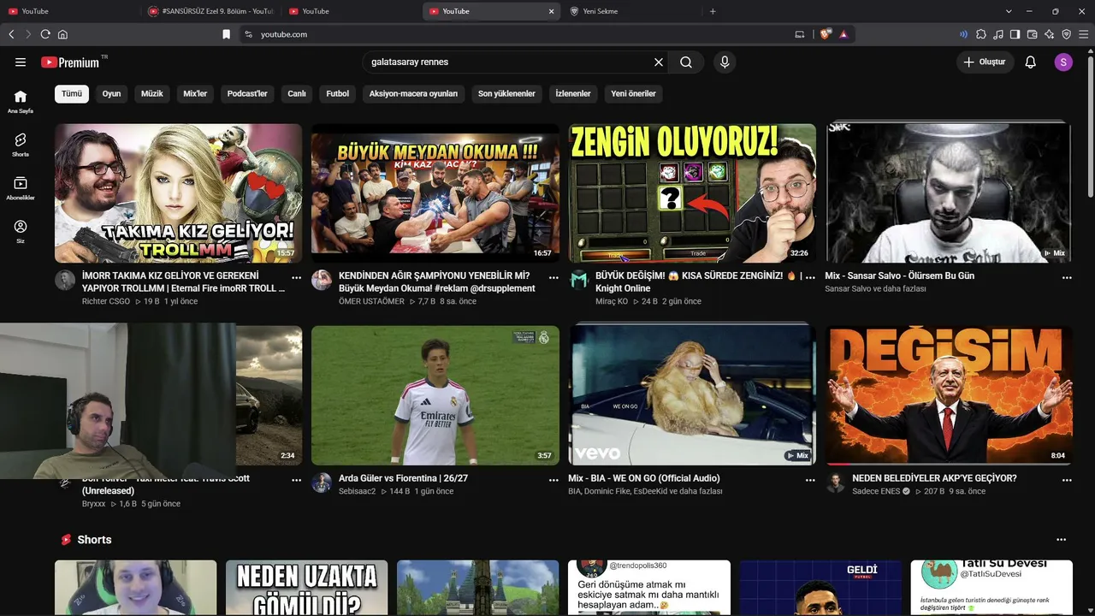Open the Sadece ENES channel link
The height and width of the screenshot is (616, 1095).
click(x=876, y=491)
